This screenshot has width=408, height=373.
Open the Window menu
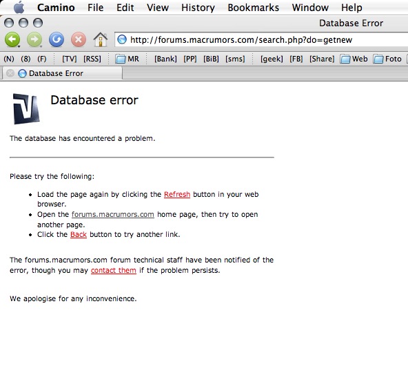click(x=310, y=8)
